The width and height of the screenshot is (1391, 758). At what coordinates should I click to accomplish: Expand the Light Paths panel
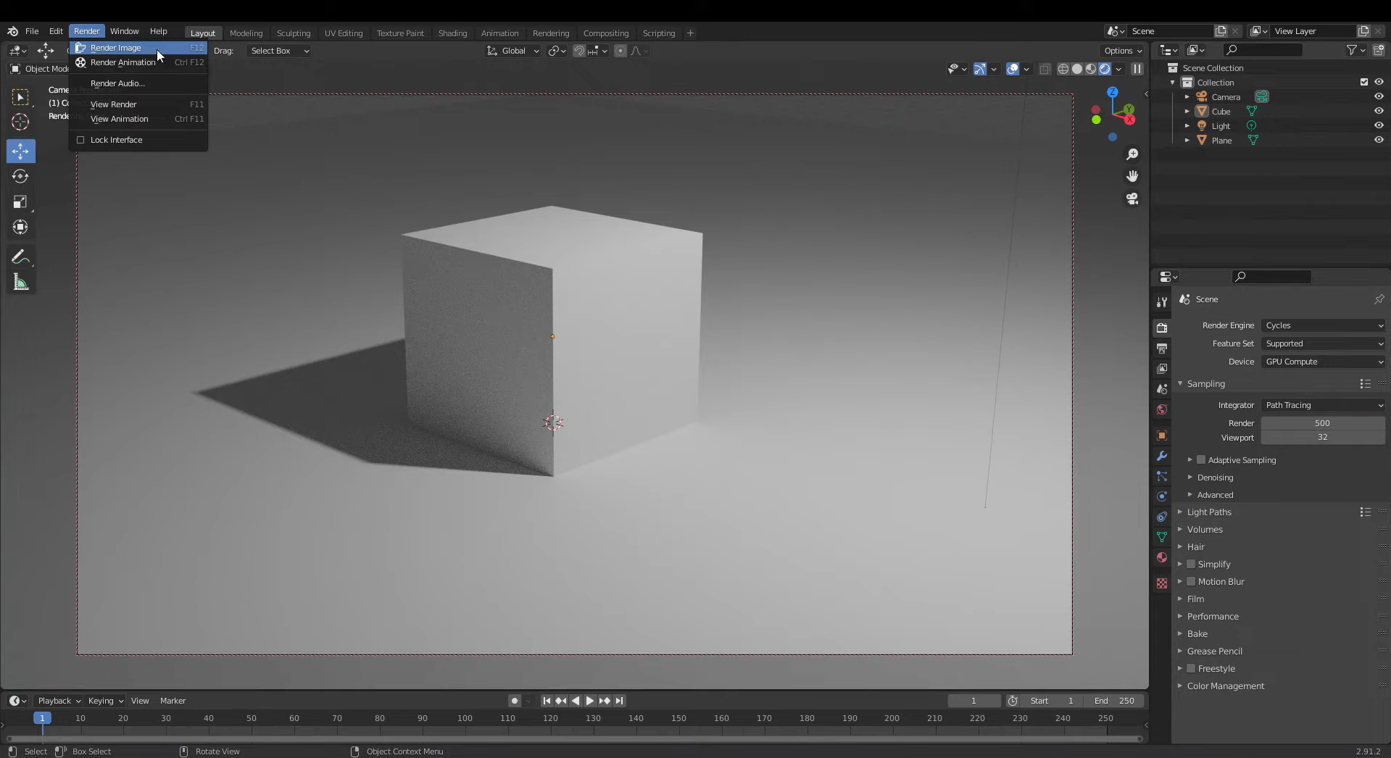[1209, 512]
